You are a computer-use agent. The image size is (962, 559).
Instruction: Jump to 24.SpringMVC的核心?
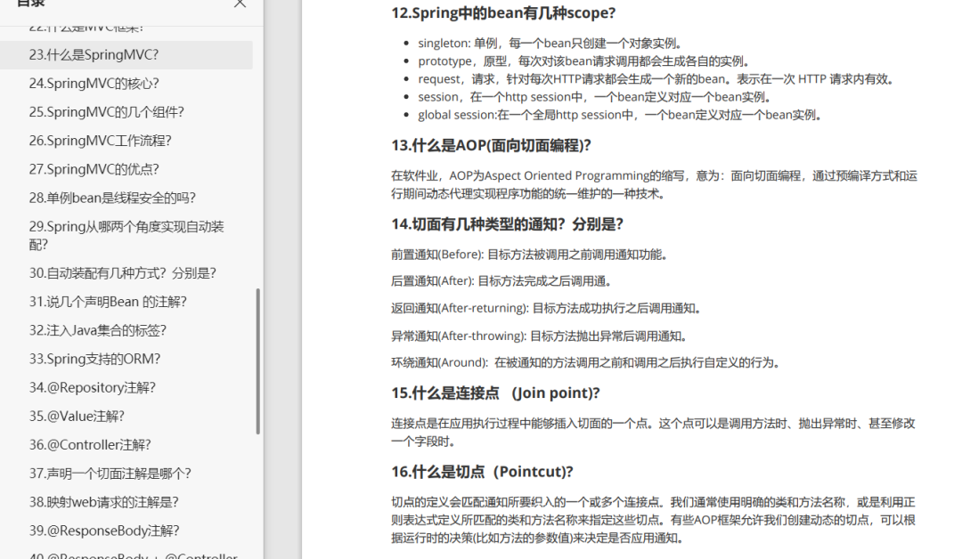(94, 84)
